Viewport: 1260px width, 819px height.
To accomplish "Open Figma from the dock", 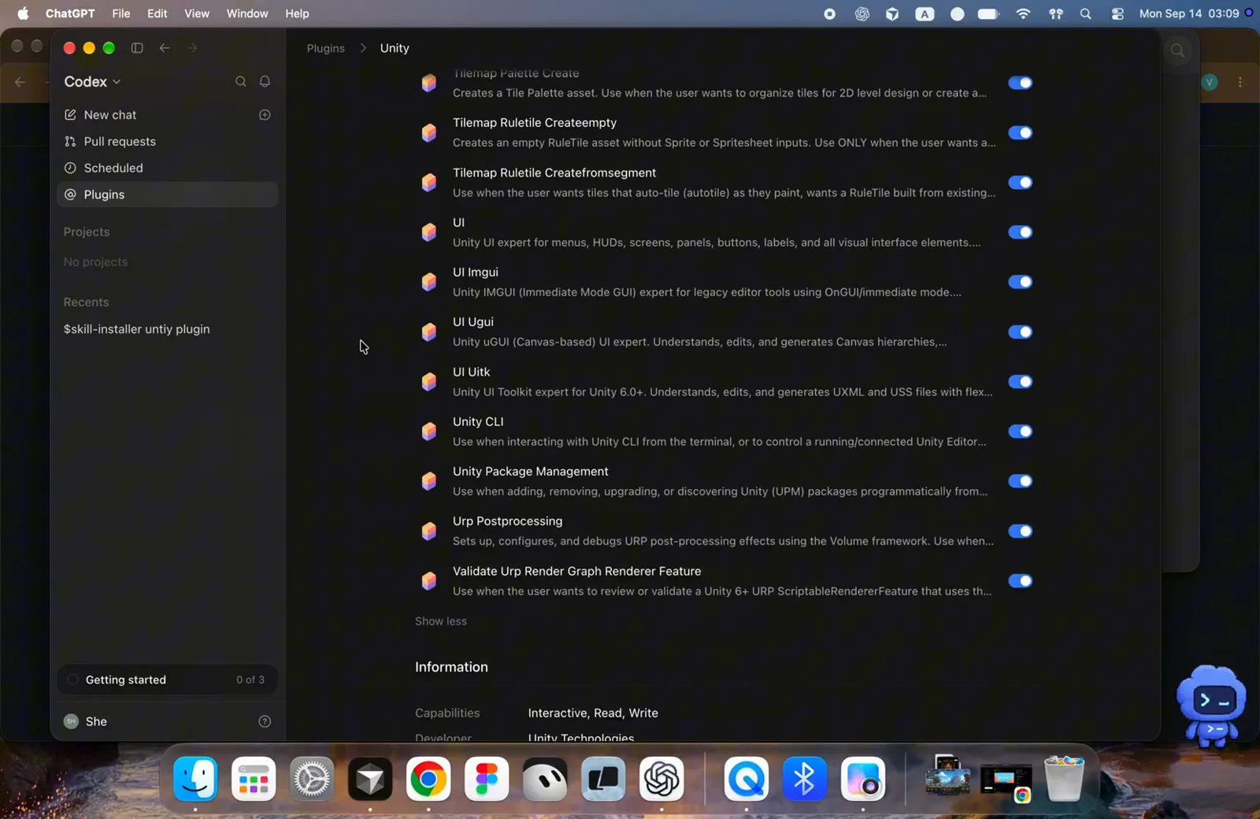I will [487, 779].
